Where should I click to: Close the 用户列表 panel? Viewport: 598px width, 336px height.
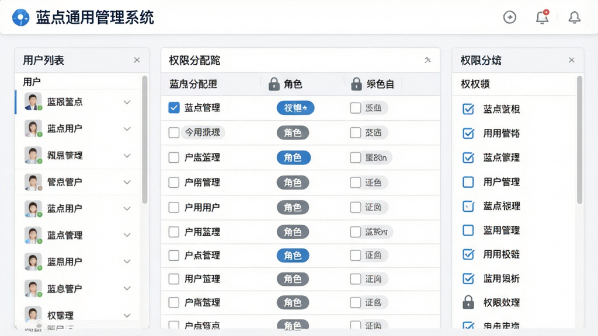tap(137, 60)
